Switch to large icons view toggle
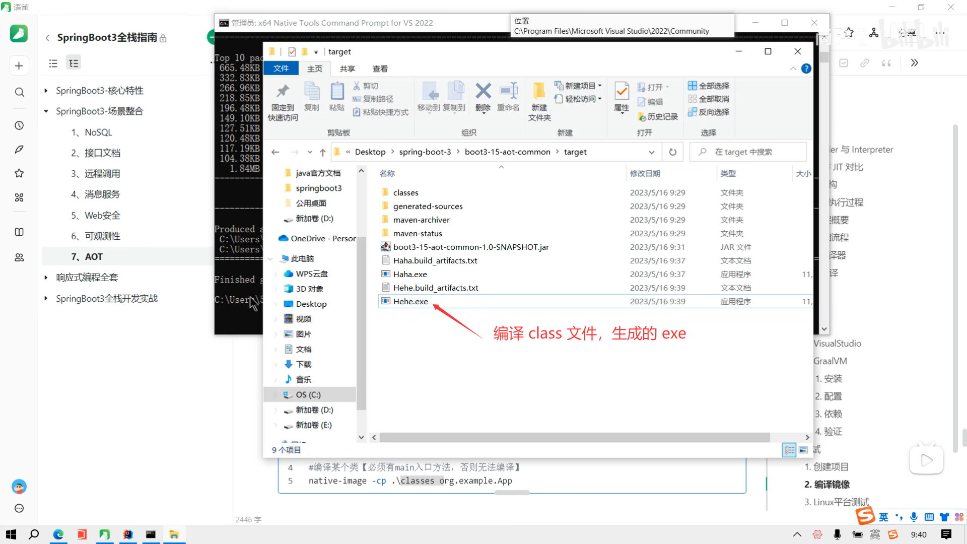The width and height of the screenshot is (967, 544). (803, 450)
